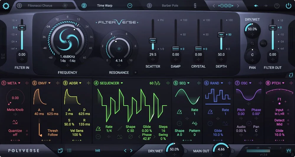Toggle the clock icon in SEQUENCER panel
The height and width of the screenshot is (157, 295).
(x=98, y=137)
